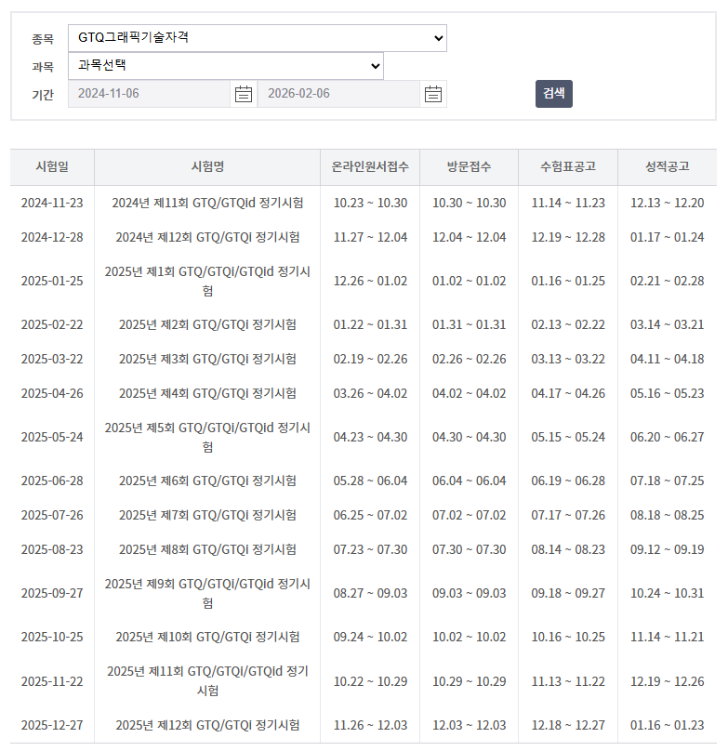
Task: Click score announcement 12.19 ~ 12.26
Action: 668,681
